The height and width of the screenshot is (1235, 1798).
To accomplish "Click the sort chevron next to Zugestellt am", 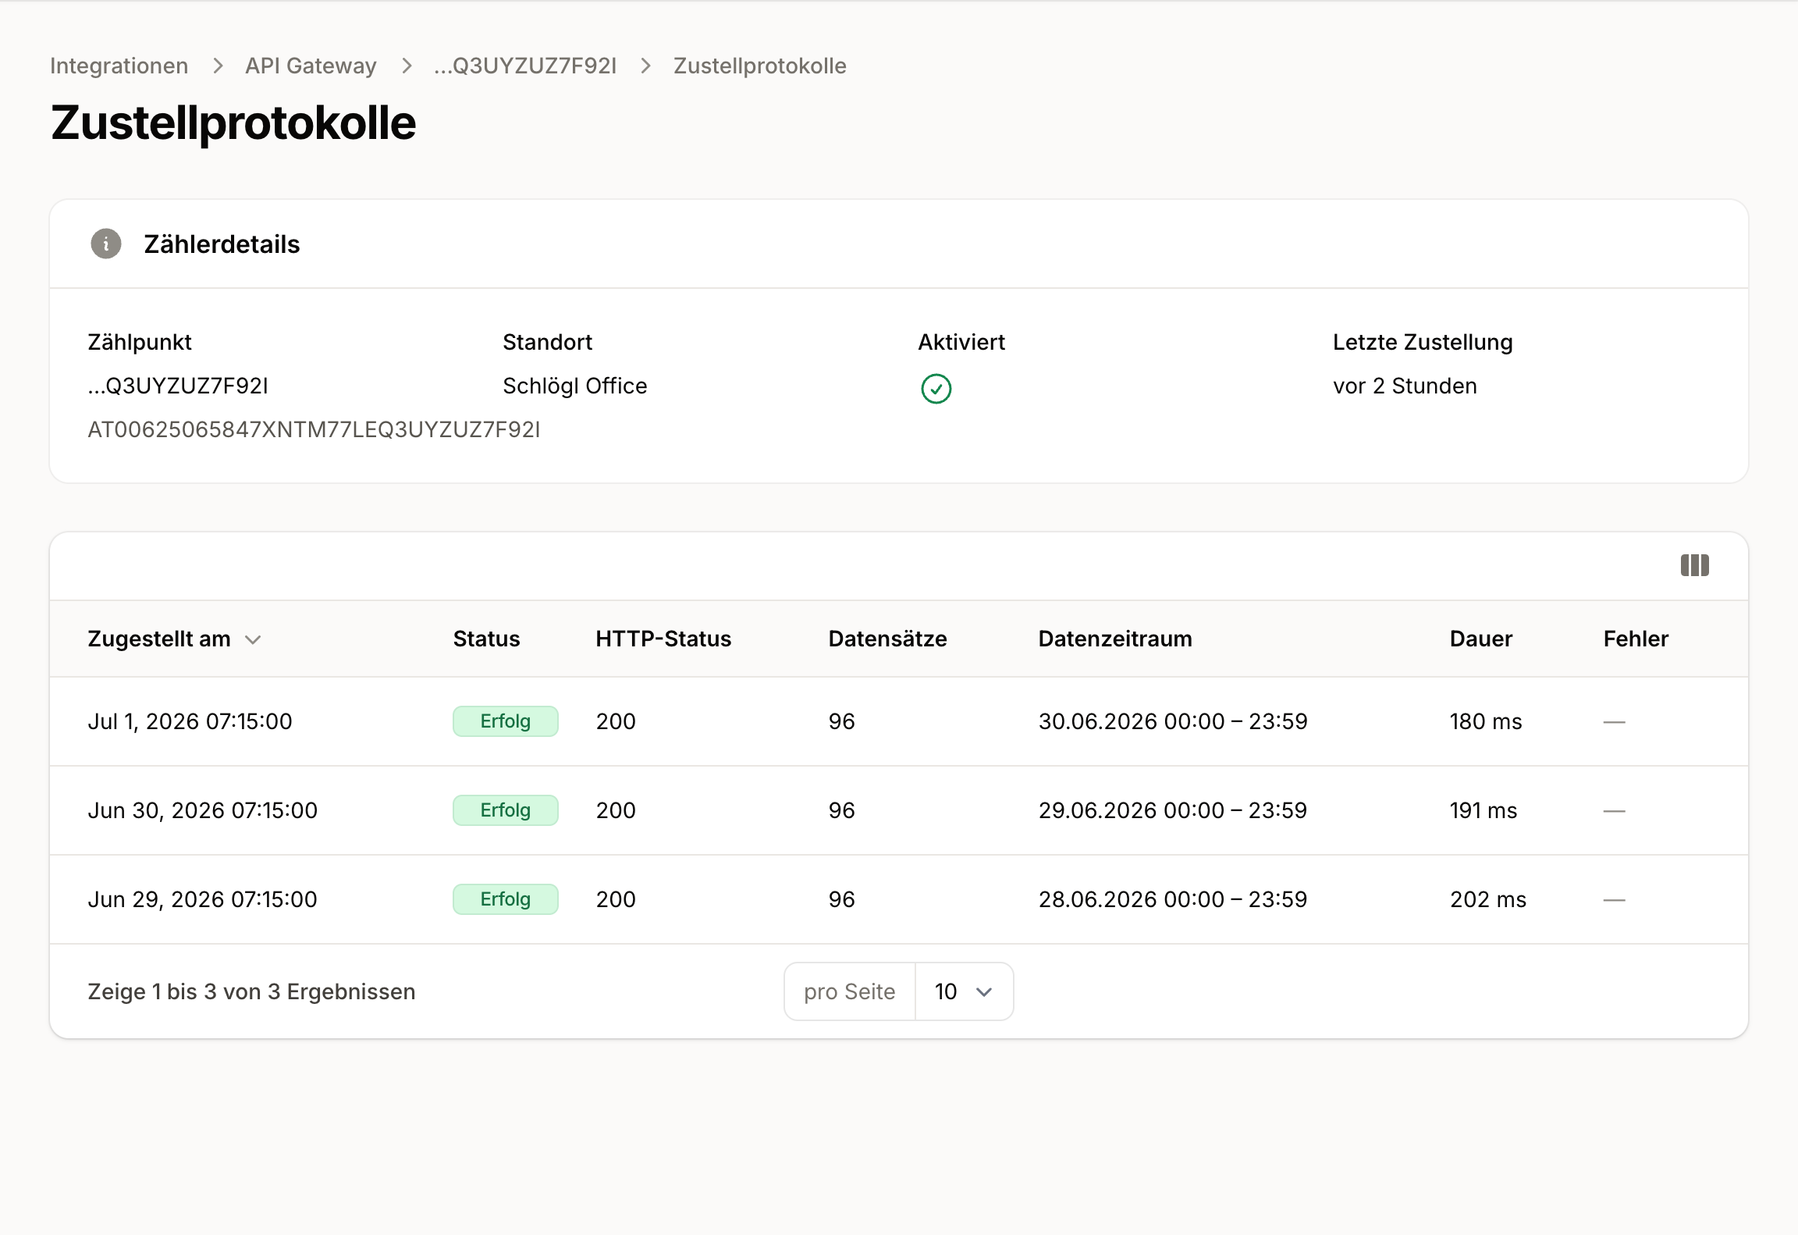I will tap(253, 639).
